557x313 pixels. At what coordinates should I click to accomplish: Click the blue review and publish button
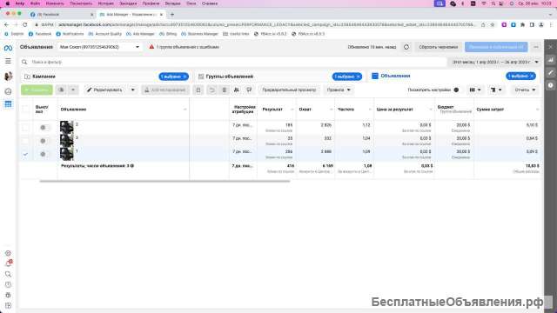click(x=496, y=47)
